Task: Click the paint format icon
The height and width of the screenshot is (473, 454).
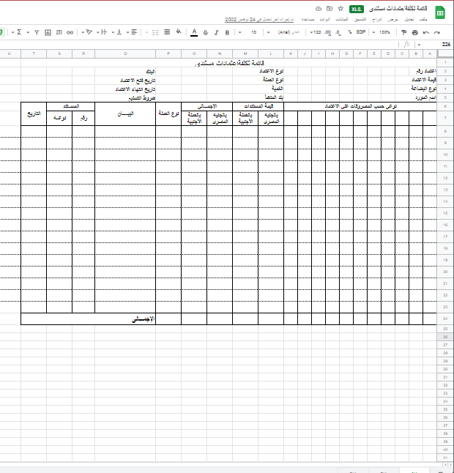Action: point(403,33)
